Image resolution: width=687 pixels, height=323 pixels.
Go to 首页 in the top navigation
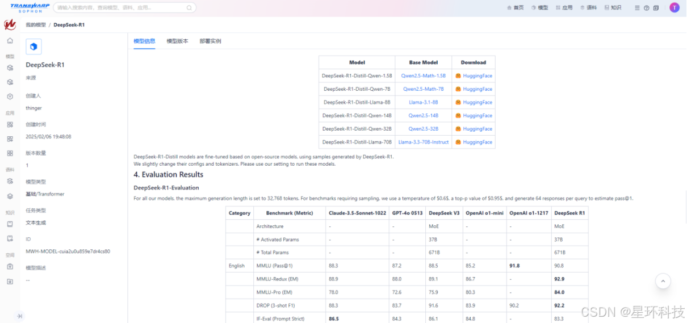point(515,8)
